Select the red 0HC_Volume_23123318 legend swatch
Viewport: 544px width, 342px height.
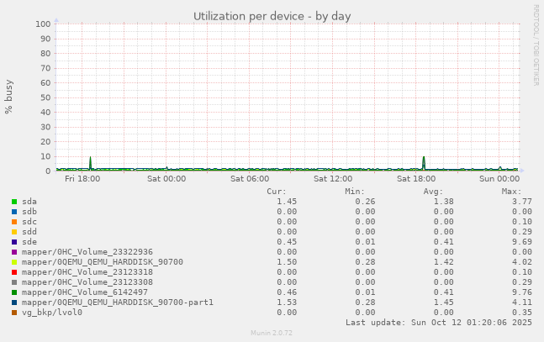pyautogui.click(x=14, y=272)
